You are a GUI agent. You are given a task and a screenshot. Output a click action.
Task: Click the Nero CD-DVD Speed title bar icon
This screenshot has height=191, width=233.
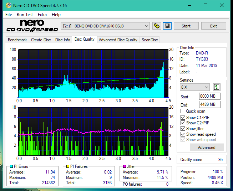(9, 5)
